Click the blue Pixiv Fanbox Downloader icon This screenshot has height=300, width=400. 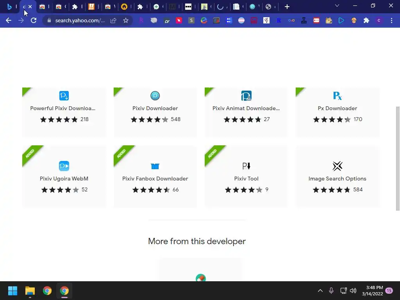[x=155, y=166]
